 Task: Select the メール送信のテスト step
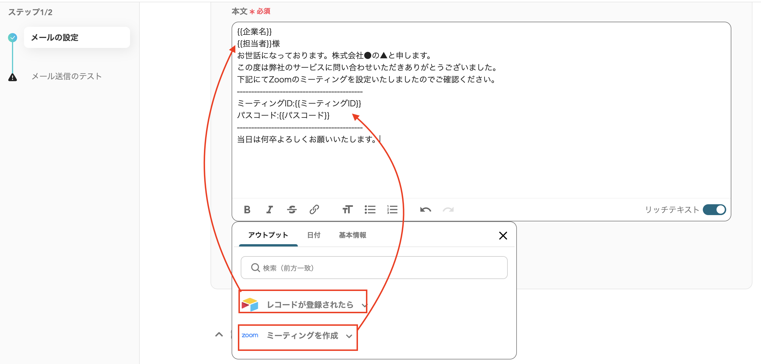click(66, 76)
